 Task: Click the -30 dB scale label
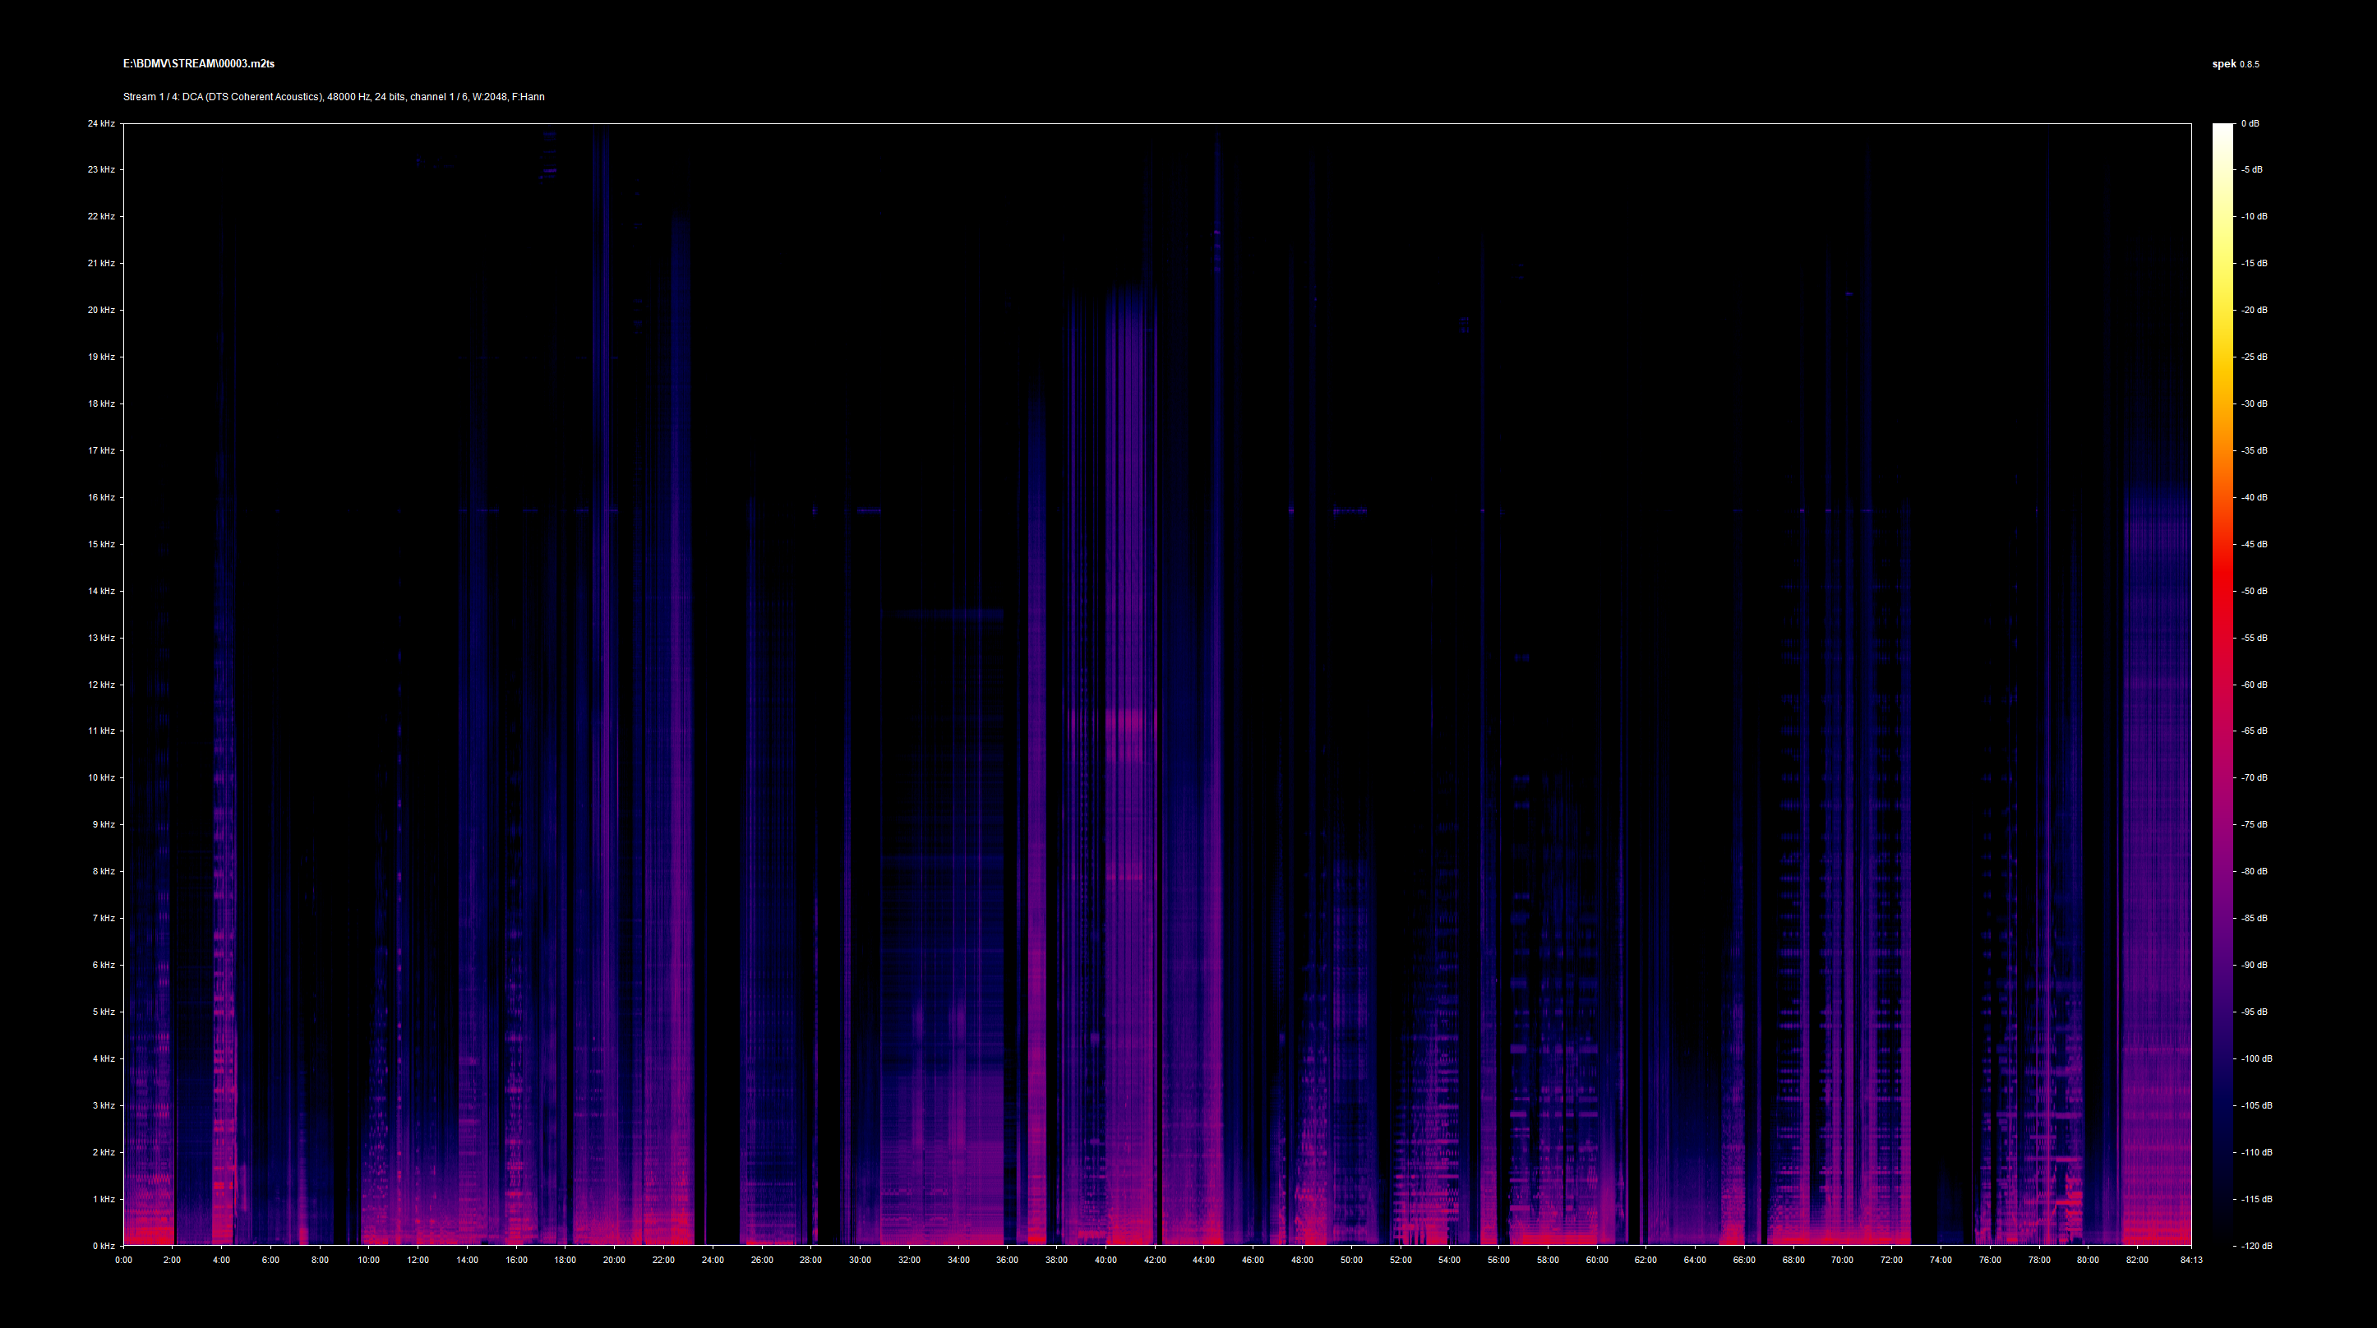click(x=2254, y=403)
